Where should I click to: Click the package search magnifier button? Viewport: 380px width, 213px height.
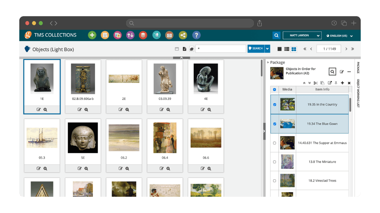coord(332,72)
